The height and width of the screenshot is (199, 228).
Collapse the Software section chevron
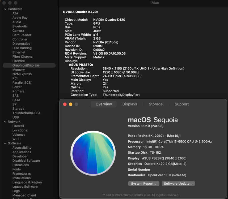point(5,143)
